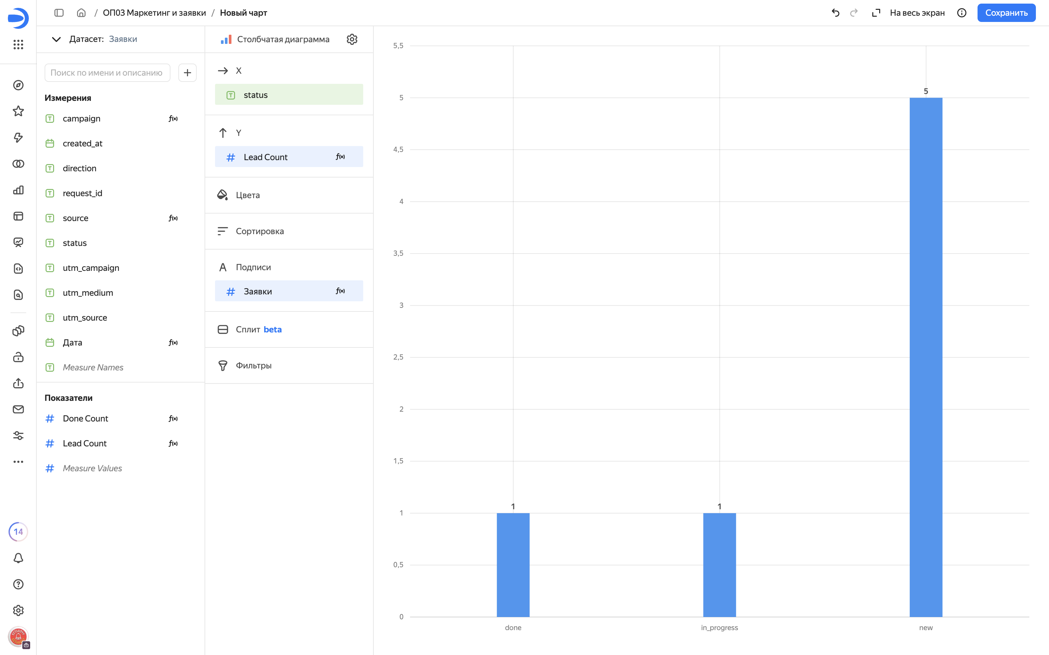Open the info icon near Сохранить
1049x655 pixels.
(961, 13)
